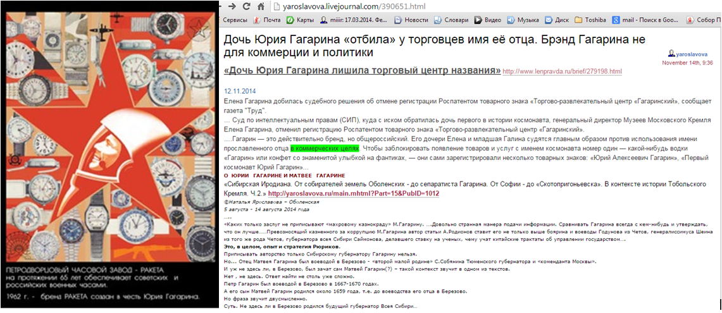Go forward with the browser arrow button
This screenshot has width=722, height=313.
coord(232,6)
